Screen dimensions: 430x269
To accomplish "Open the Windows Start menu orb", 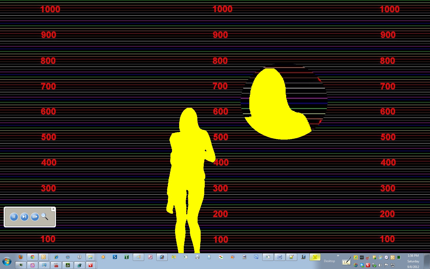I will (7, 262).
